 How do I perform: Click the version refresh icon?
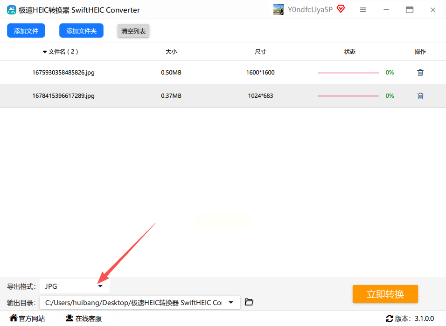pos(390,319)
